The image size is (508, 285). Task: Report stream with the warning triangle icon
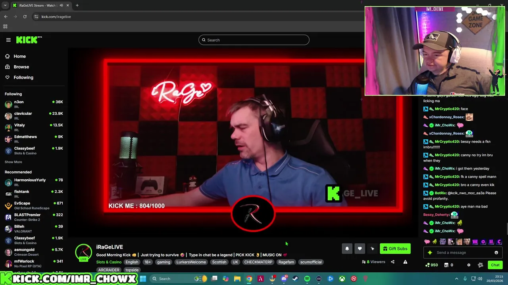click(405, 262)
